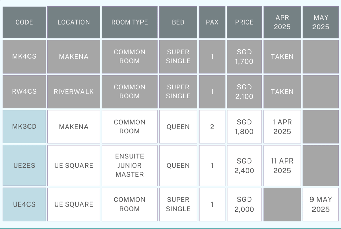Open the MK3CD room code cell
Screen dimensions: 341x229
tap(24, 127)
